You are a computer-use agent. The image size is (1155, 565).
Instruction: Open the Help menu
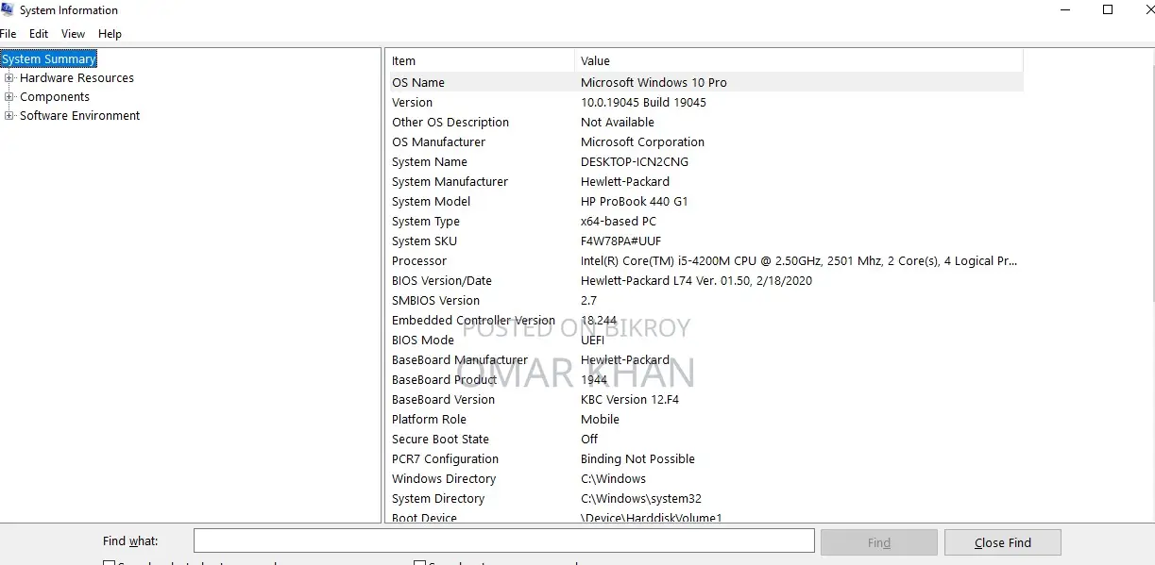[x=110, y=34]
